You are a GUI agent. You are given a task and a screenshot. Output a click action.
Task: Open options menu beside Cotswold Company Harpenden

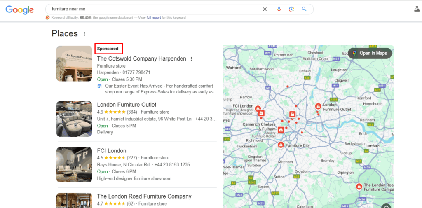click(191, 58)
